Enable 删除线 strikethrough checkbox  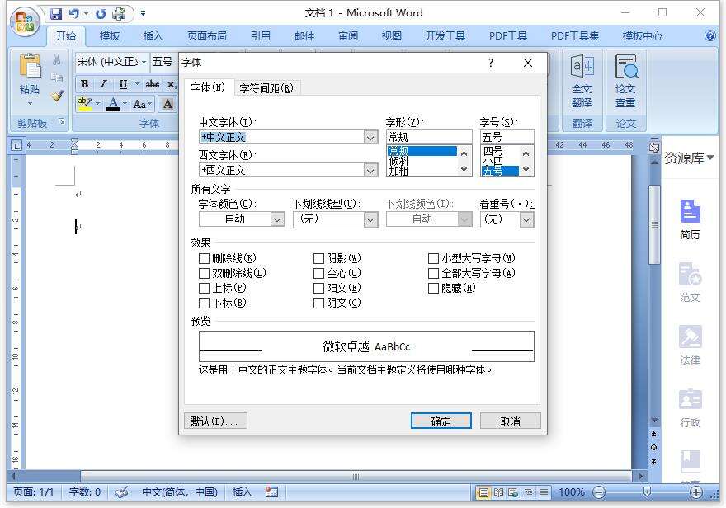(x=204, y=258)
